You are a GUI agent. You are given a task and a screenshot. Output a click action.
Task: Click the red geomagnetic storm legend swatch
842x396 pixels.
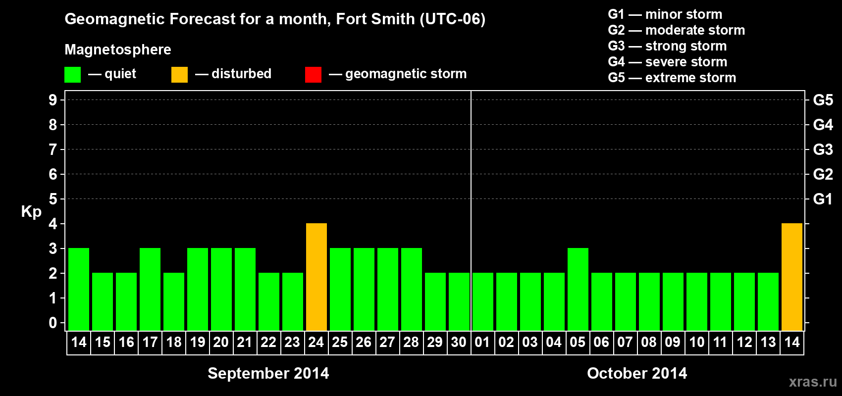(x=313, y=75)
